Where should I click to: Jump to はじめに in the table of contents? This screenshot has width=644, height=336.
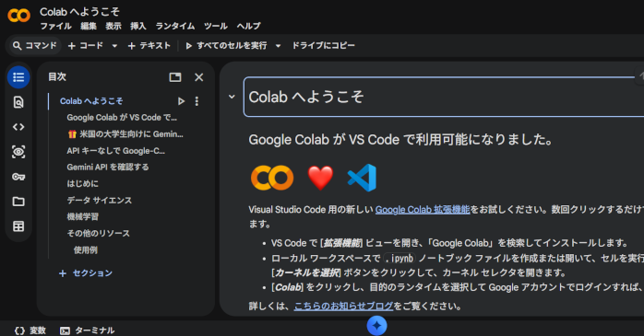[82, 183]
